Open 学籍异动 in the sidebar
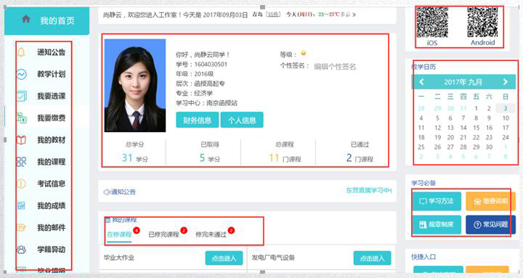The image size is (523, 278). (51, 249)
